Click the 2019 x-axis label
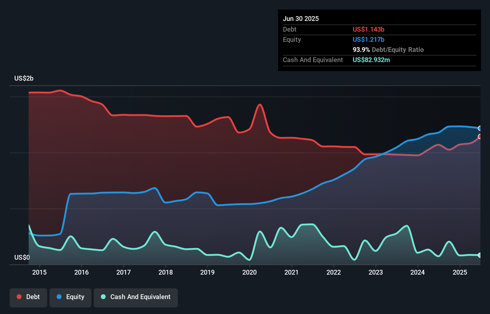490x314 pixels. click(207, 272)
